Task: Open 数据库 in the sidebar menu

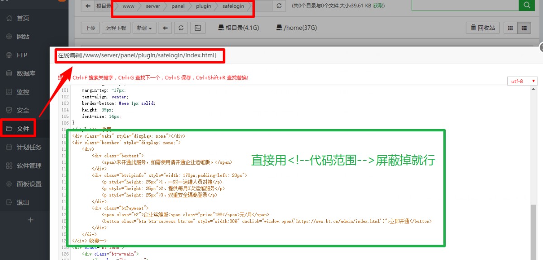Action: (x=26, y=74)
